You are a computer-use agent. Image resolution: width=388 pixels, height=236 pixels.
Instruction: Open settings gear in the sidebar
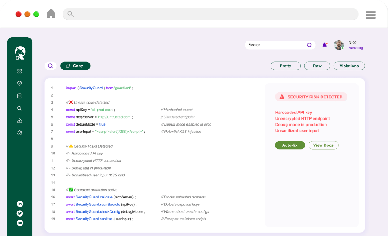pos(19,133)
